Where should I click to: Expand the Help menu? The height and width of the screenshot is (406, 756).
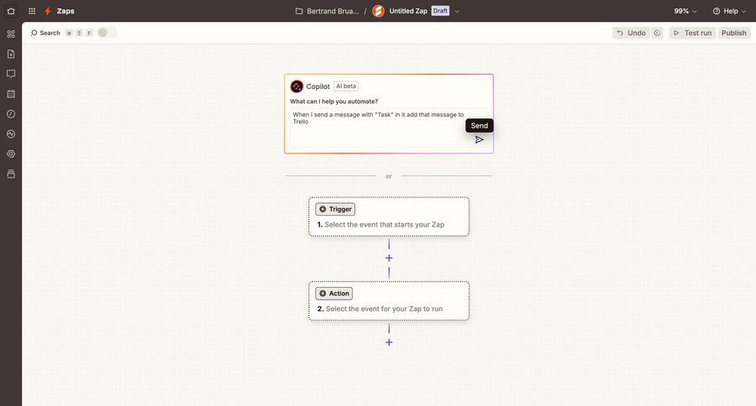point(729,11)
